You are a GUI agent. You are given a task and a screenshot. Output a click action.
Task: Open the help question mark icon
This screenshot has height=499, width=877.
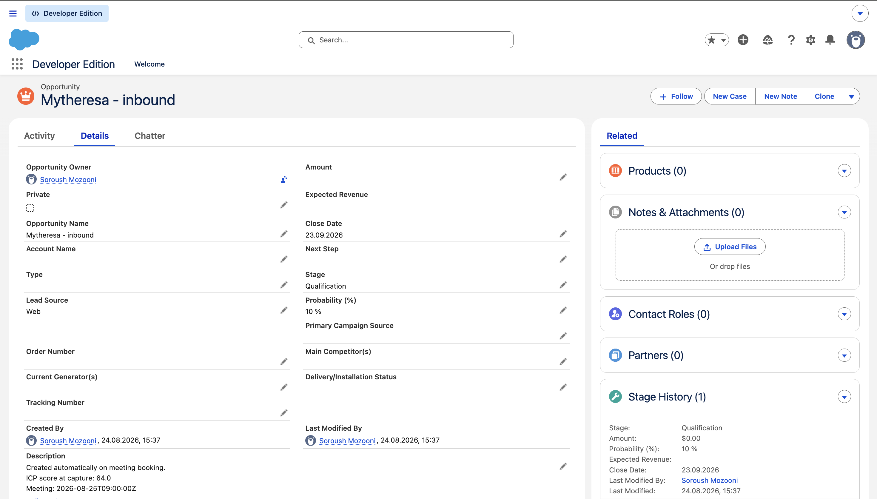(x=791, y=40)
